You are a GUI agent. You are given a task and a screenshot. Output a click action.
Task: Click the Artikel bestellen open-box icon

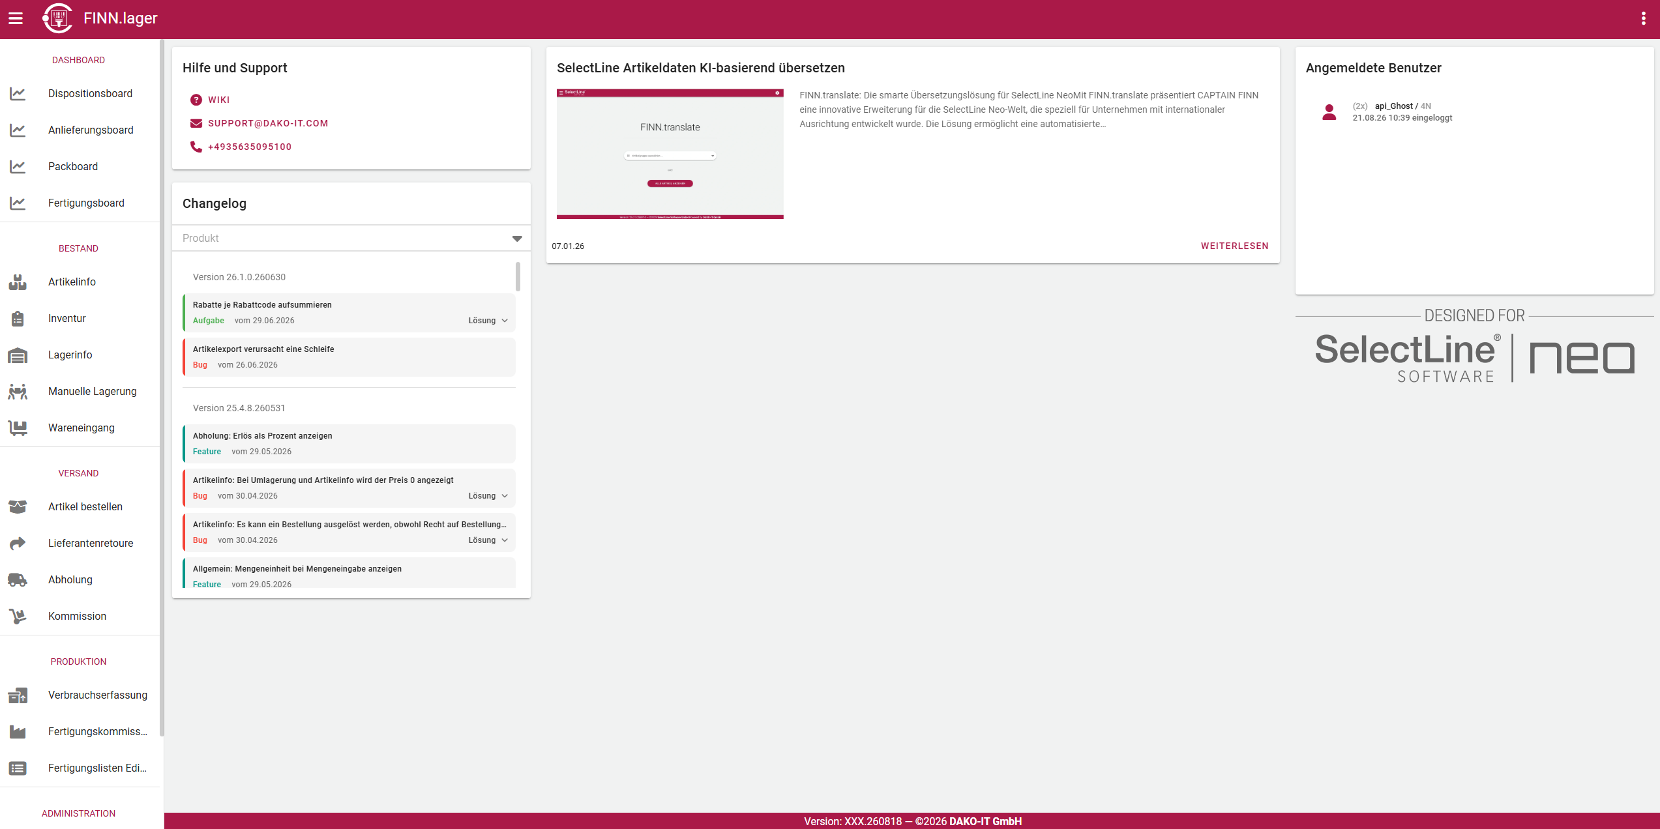tap(18, 507)
